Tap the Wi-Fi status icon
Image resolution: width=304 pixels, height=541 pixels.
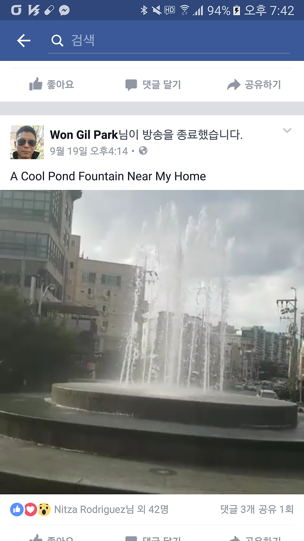[184, 10]
